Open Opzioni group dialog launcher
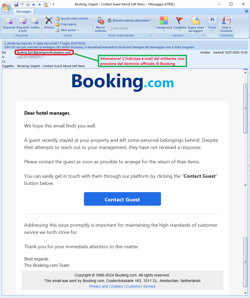 [x=203, y=35]
